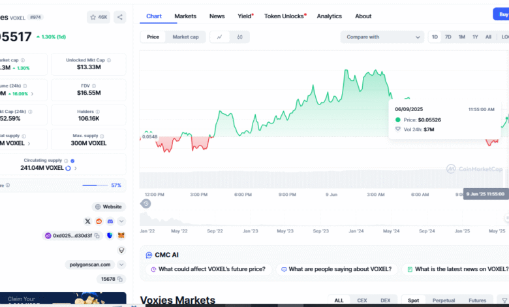The image size is (509, 307).
Task: Open the Compare with dropdown
Action: [x=382, y=37]
